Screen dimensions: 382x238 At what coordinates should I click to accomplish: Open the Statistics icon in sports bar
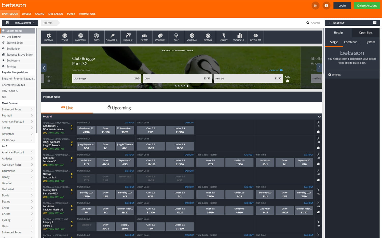pos(240,37)
